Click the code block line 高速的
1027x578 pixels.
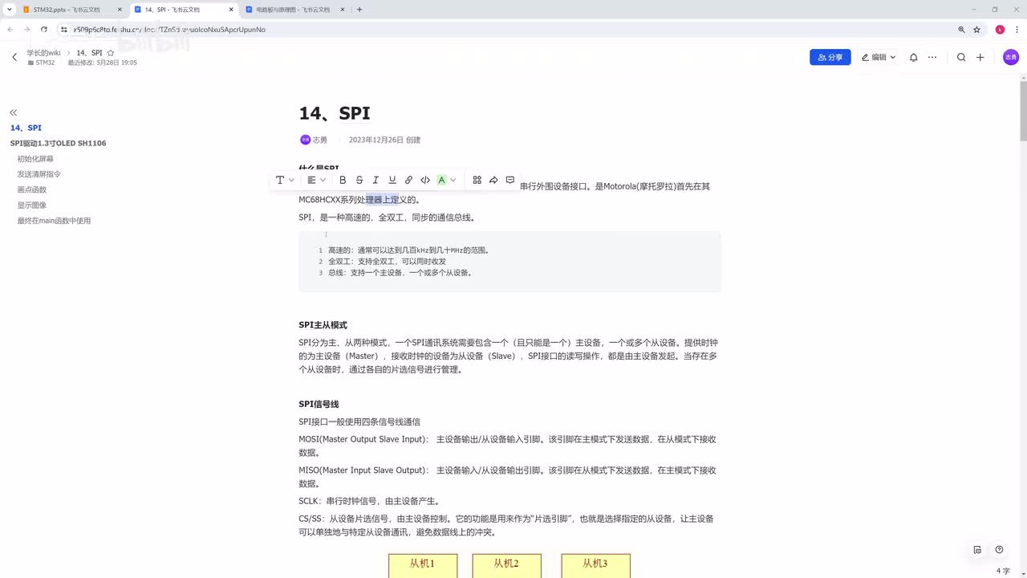coord(408,250)
